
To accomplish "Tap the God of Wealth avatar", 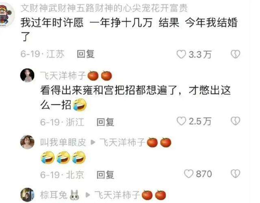I will click(x=6, y=15).
